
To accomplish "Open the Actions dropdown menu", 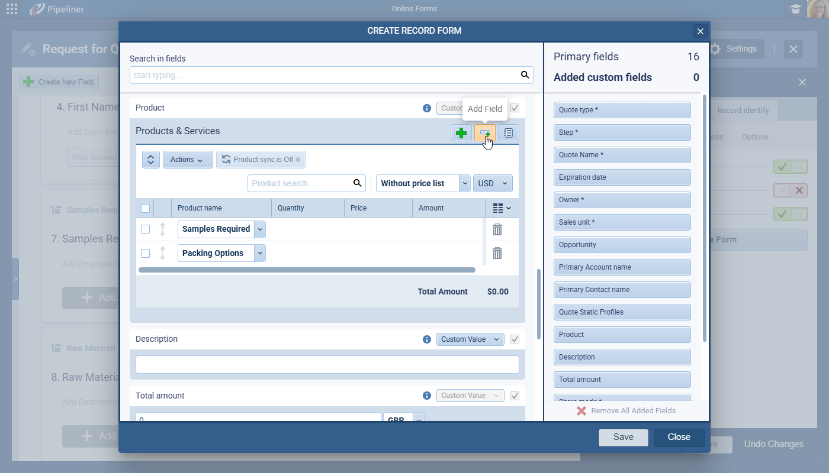I will pyautogui.click(x=187, y=160).
